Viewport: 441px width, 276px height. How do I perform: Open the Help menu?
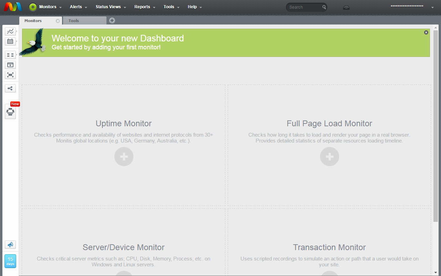(x=195, y=7)
